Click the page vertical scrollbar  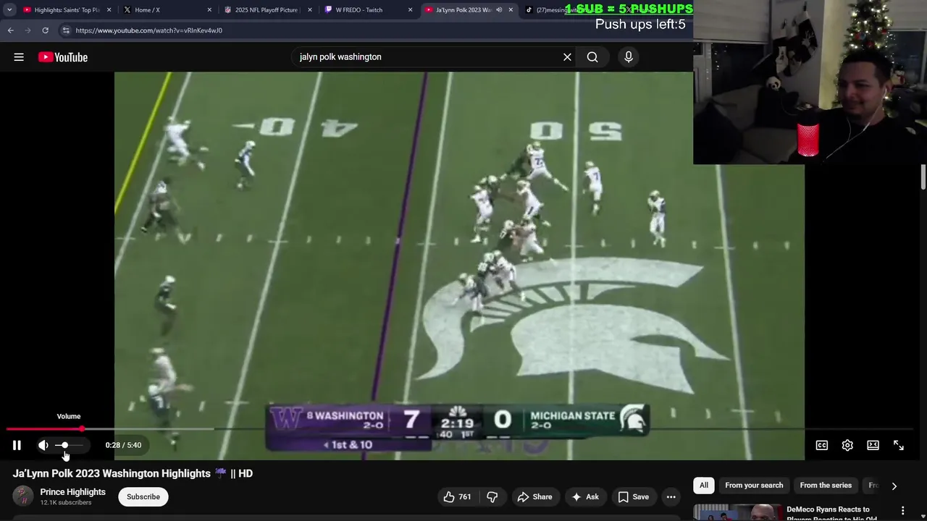coord(923,176)
